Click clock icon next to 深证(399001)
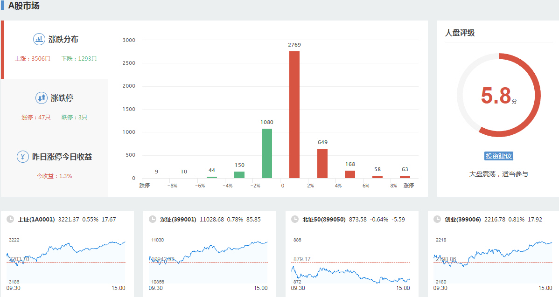559x297 pixels. pos(152,219)
